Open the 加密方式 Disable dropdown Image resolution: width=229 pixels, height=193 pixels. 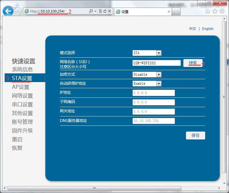tap(159, 75)
